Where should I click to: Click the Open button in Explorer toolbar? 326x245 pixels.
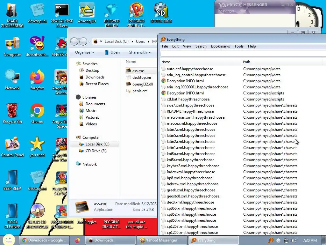click(x=112, y=52)
